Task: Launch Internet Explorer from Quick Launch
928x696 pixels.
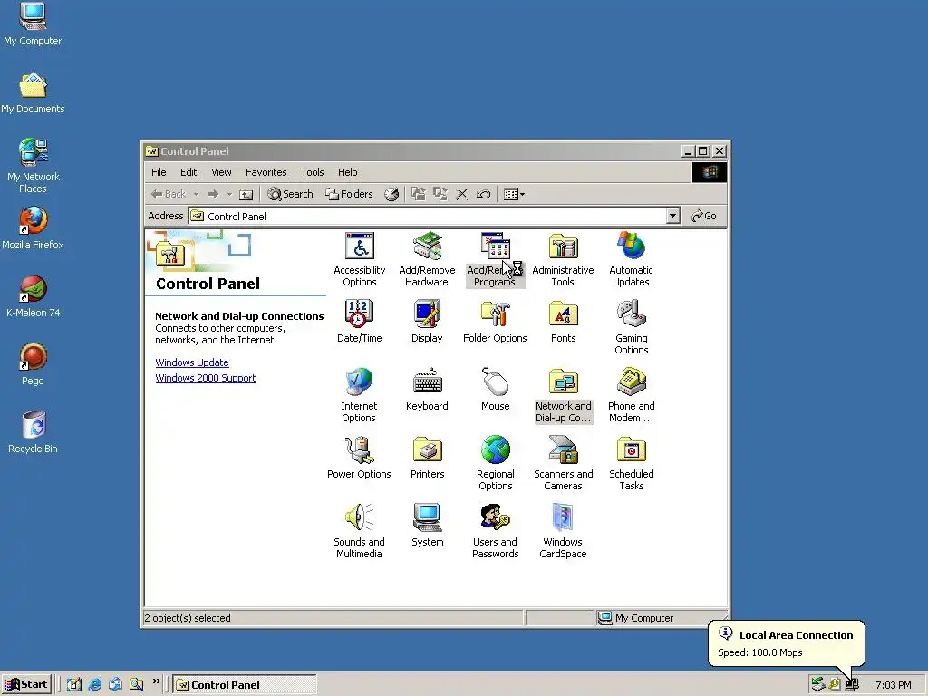Action: point(94,685)
